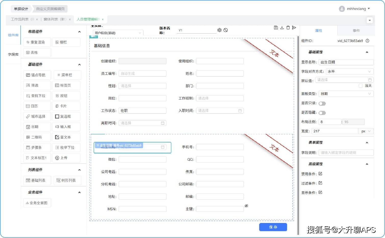Open the 过滤条件 edit icon
This screenshot has width=385, height=238.
(320, 183)
